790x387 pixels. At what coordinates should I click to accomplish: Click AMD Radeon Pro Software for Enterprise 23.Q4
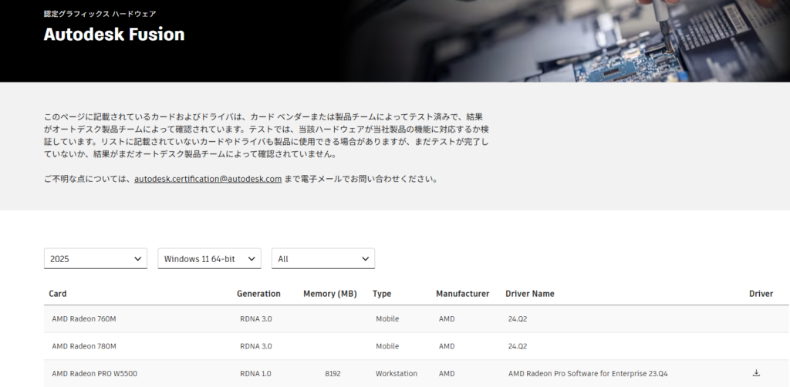click(x=588, y=373)
